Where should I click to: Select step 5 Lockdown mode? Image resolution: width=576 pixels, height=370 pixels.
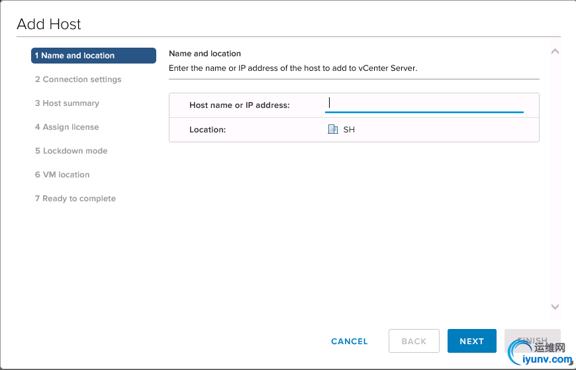pyautogui.click(x=71, y=151)
